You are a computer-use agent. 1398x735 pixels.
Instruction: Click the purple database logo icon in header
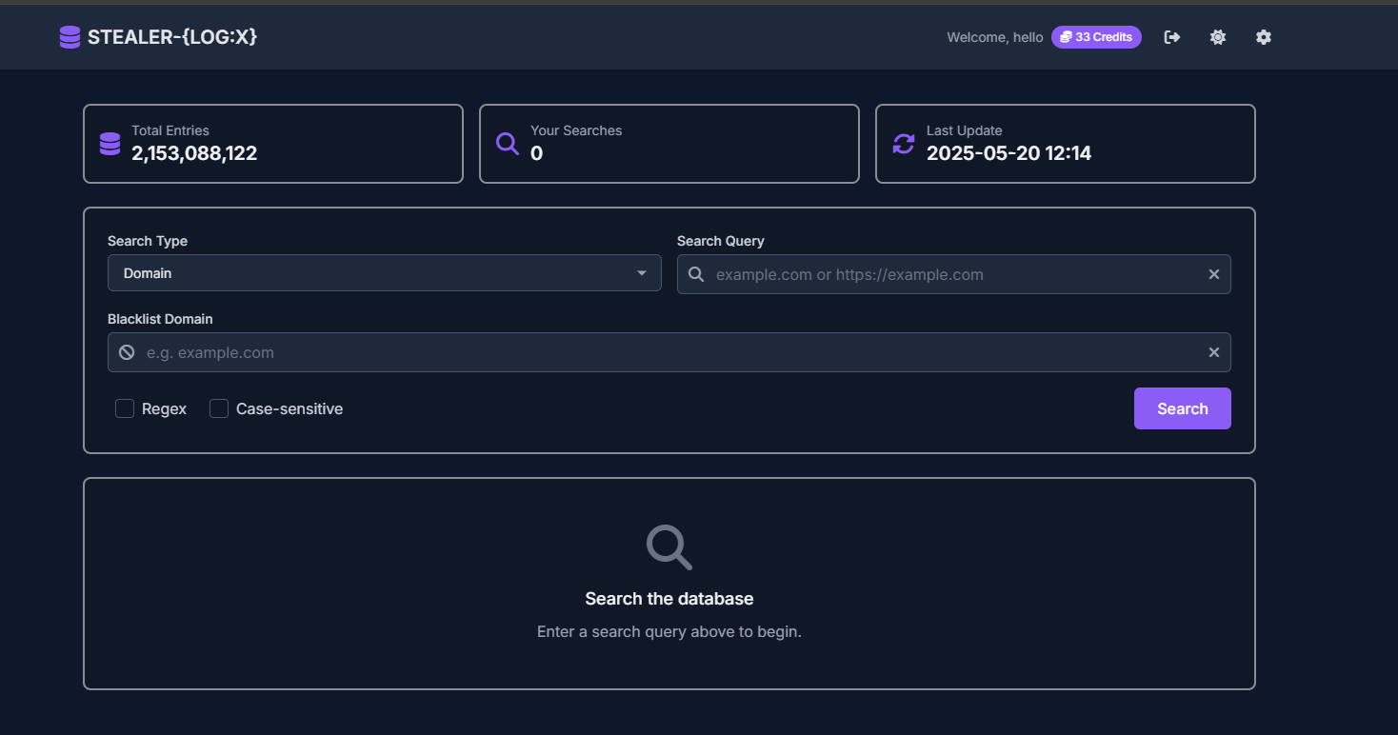70,37
